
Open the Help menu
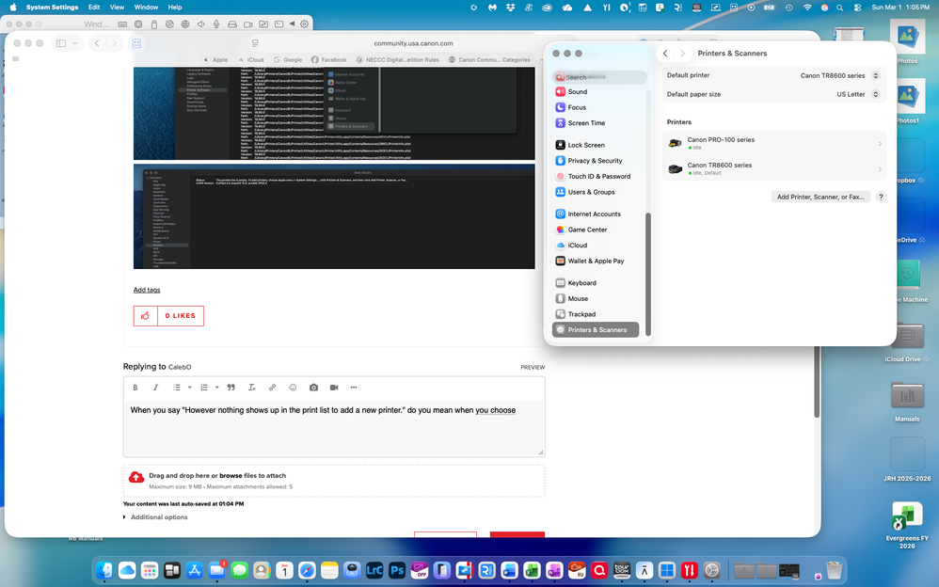pyautogui.click(x=175, y=8)
